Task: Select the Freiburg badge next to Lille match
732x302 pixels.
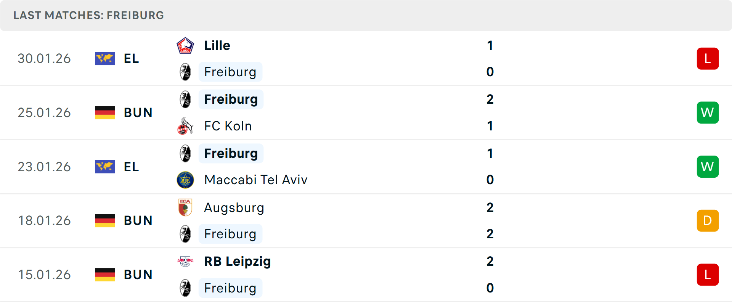Action: [x=186, y=72]
